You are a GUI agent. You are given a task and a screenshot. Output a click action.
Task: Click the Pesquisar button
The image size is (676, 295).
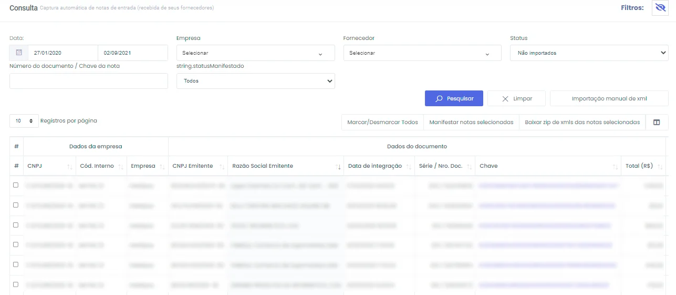pos(454,98)
